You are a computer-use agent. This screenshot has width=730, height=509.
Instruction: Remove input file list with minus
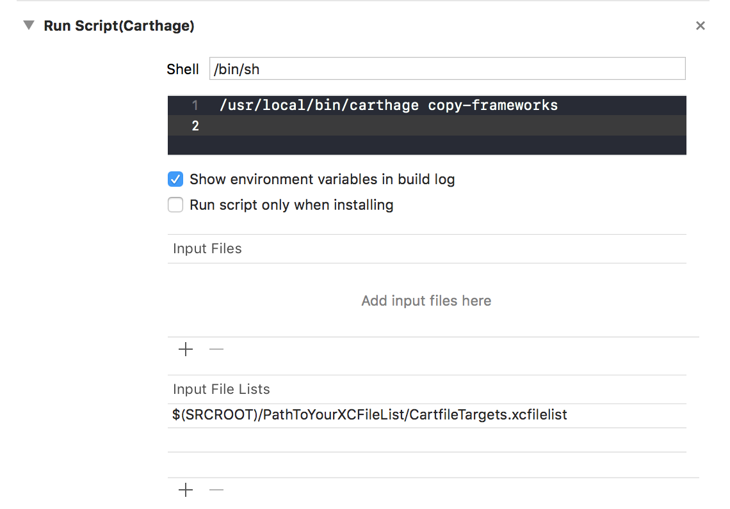216,489
